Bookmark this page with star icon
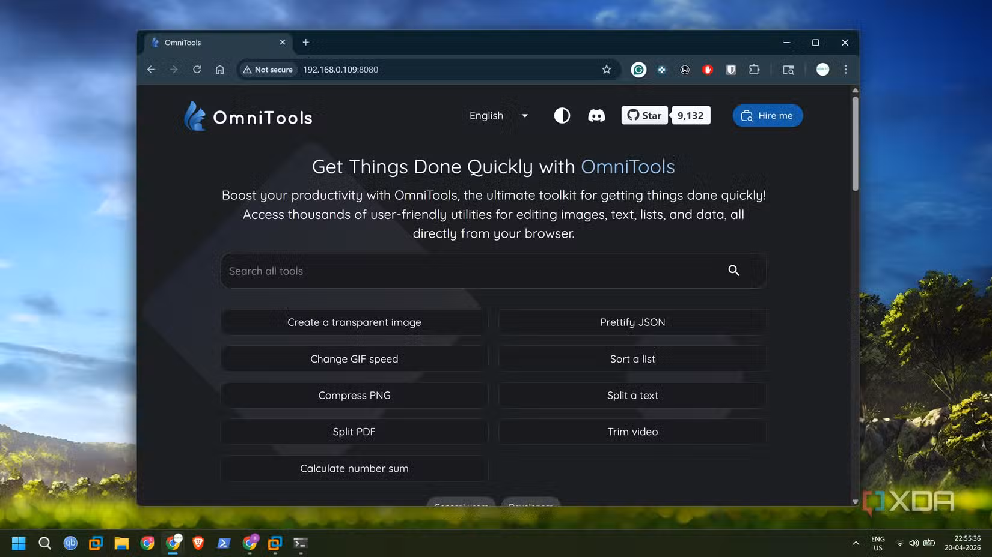This screenshot has height=557, width=992. [607, 70]
